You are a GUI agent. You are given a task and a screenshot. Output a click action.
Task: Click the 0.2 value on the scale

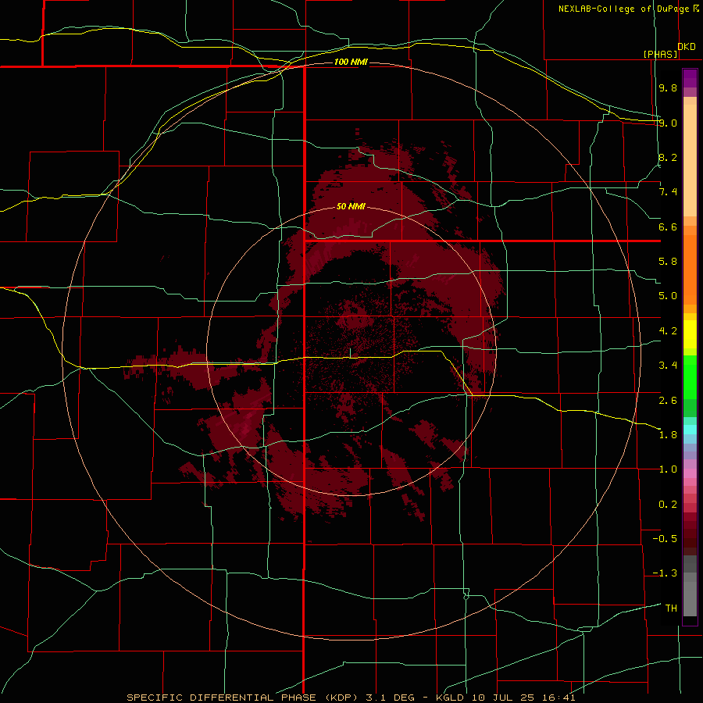click(x=668, y=505)
